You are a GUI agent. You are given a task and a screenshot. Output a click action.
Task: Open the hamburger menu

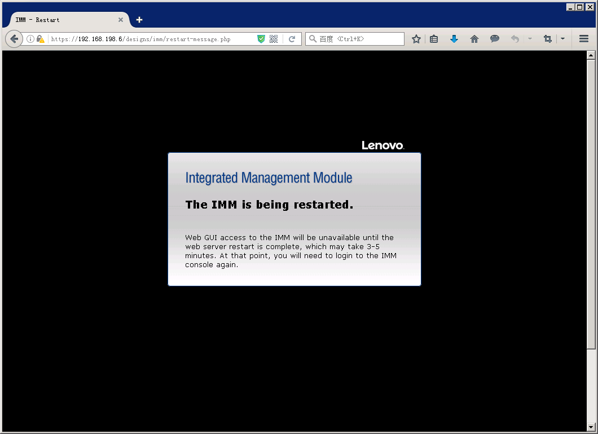(x=584, y=39)
